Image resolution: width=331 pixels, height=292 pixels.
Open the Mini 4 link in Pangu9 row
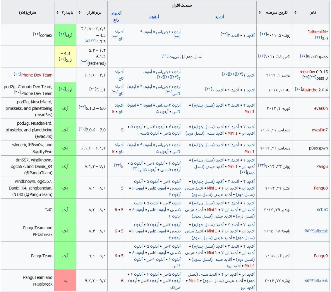pyautogui.click(x=250, y=266)
